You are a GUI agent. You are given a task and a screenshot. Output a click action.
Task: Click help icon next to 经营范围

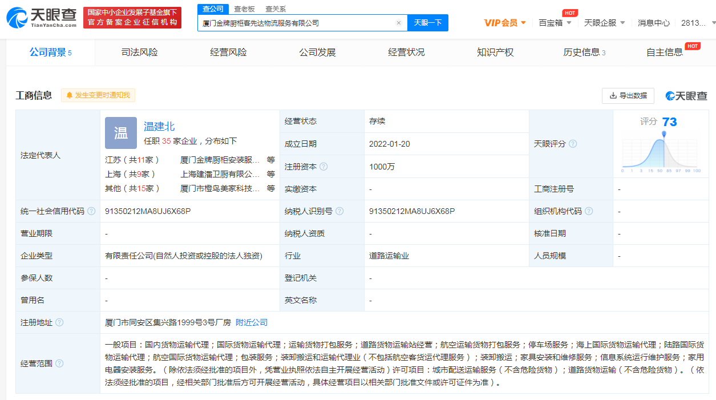59,363
